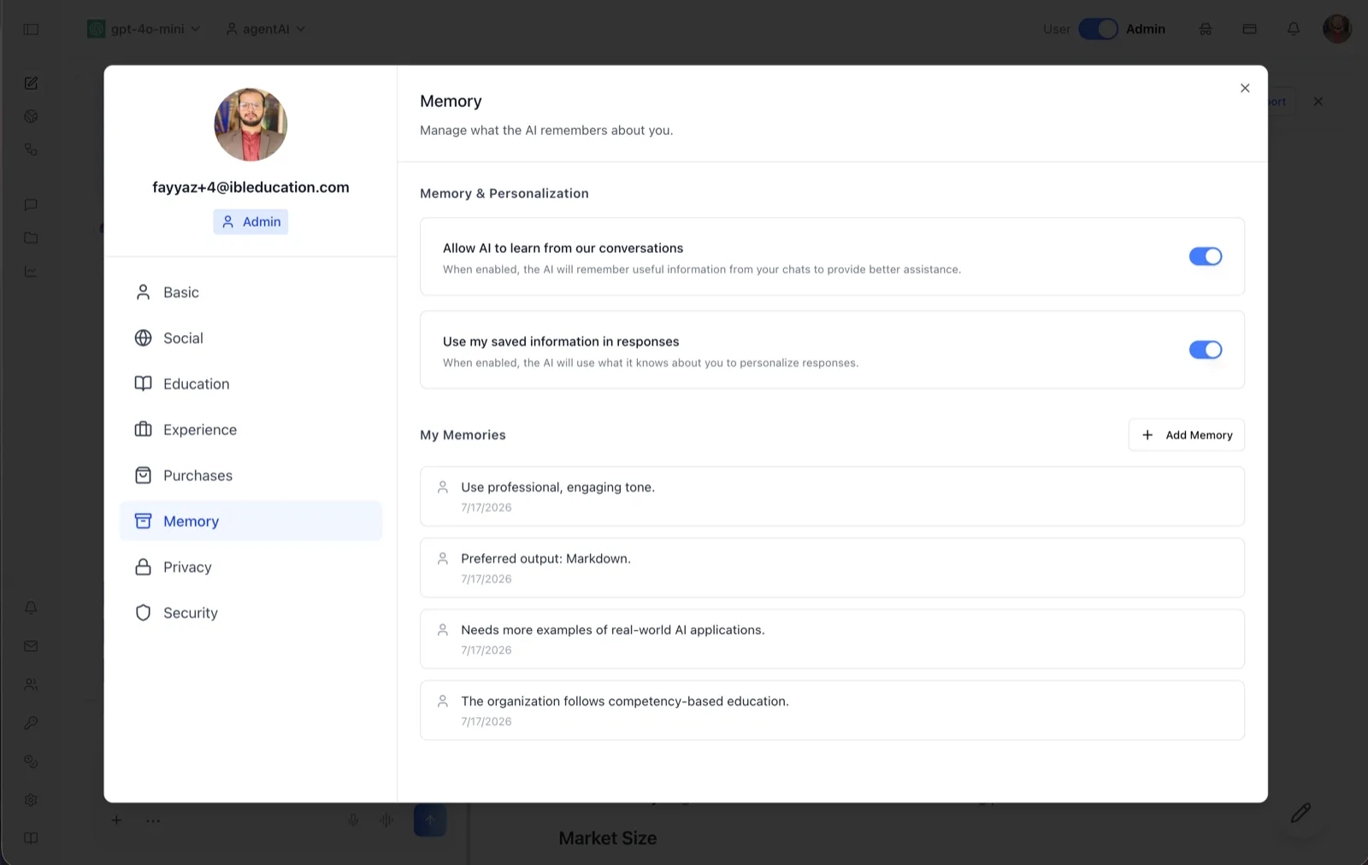Image resolution: width=1368 pixels, height=865 pixels.
Task: Click the coins icon in left sidebar
Action: click(31, 762)
